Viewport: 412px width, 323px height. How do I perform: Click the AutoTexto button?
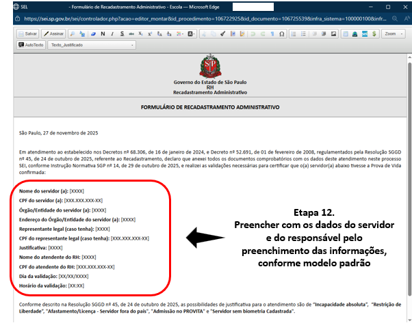pyautogui.click(x=31, y=45)
